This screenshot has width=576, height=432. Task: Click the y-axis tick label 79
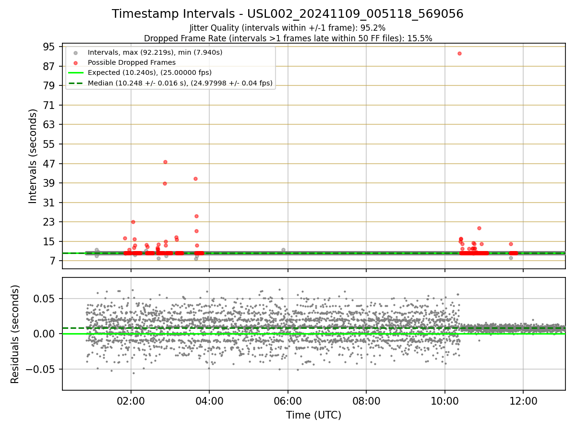(48, 85)
